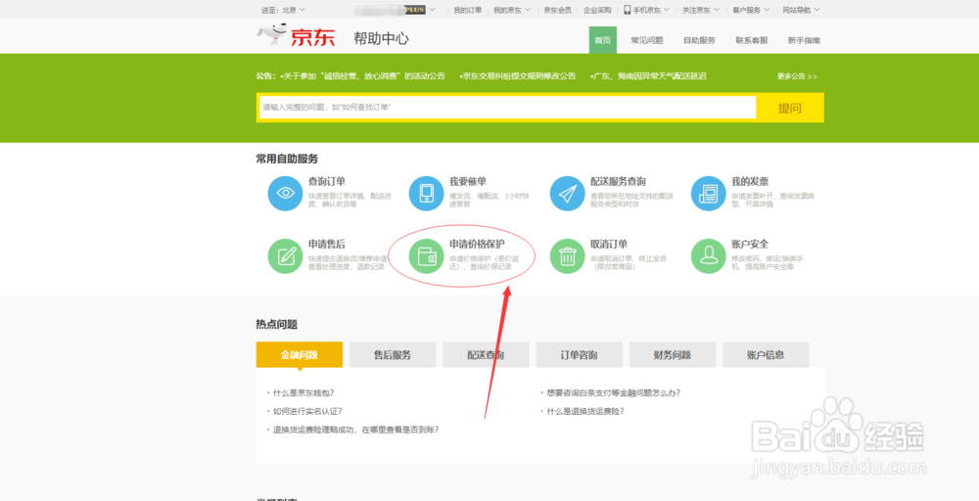
Task: Click the 配送服务查询 title
Action: pyautogui.click(x=618, y=182)
